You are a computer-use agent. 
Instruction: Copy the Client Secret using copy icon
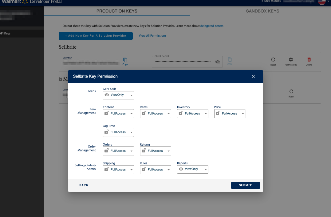[230, 61]
